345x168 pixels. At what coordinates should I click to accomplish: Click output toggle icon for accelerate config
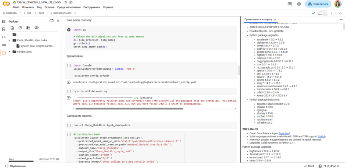click(x=69, y=82)
